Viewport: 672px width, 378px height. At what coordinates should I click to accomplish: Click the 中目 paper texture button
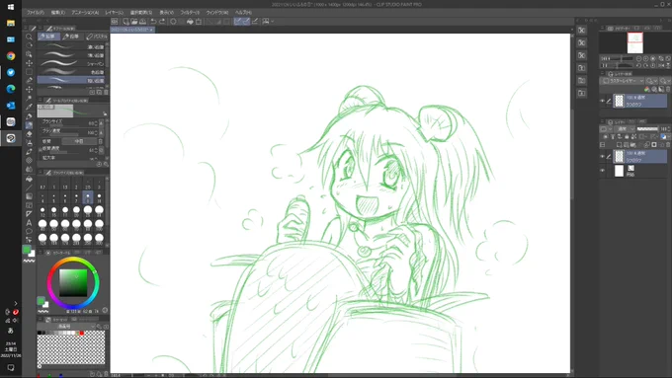79,141
